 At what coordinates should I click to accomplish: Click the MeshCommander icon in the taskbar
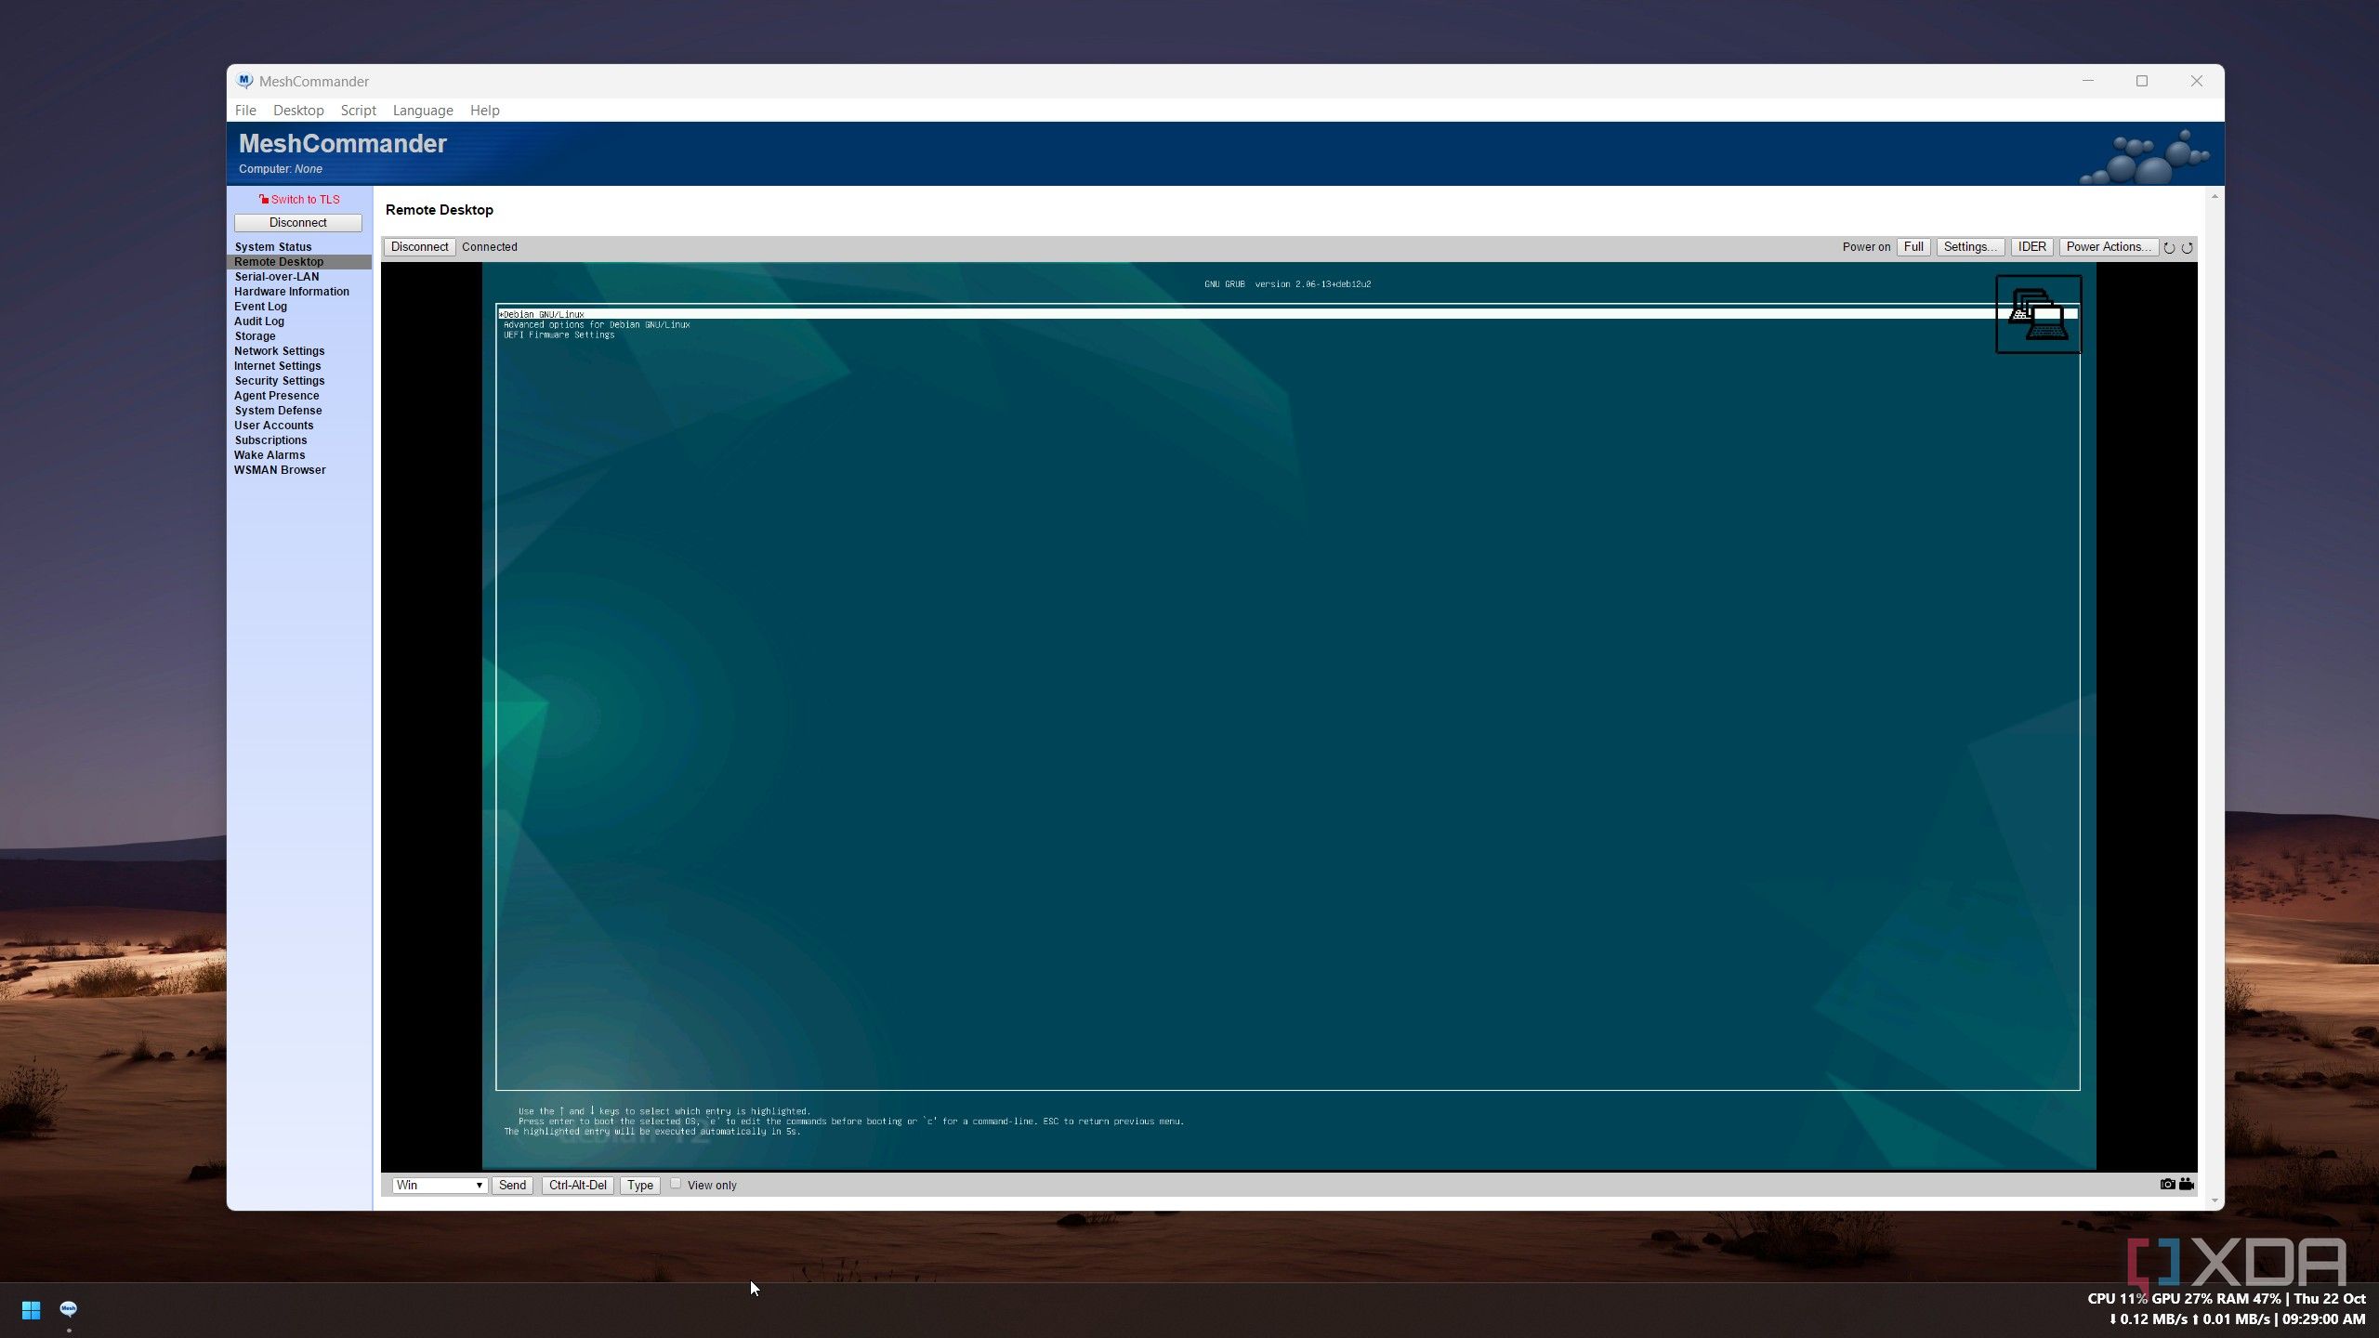68,1309
